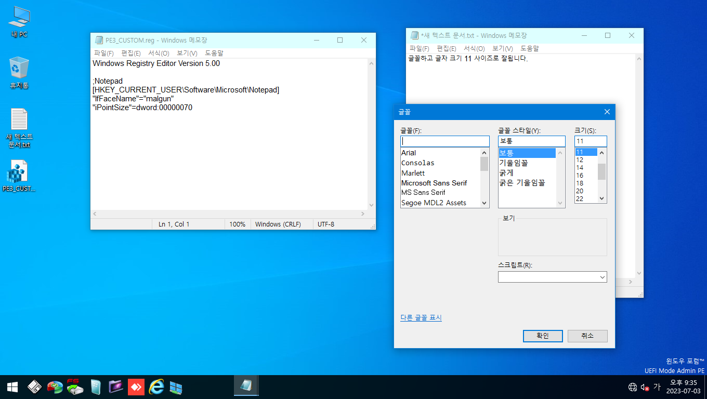Launch the Windows network setup taskbar icon

(x=176, y=387)
